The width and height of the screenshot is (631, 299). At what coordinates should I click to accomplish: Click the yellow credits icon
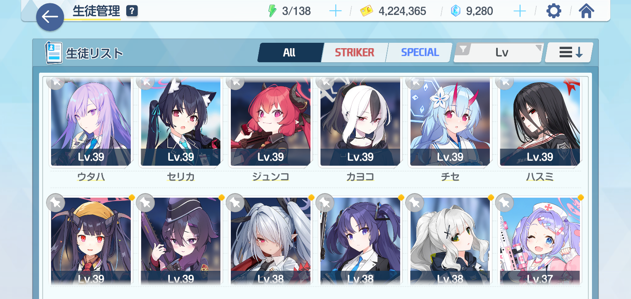coord(367,11)
